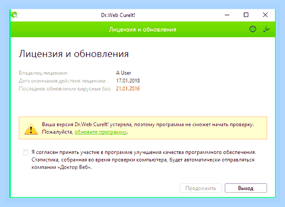This screenshot has width=285, height=207.
Task: Click the virus database date 21.01.2016
Action: (128, 89)
